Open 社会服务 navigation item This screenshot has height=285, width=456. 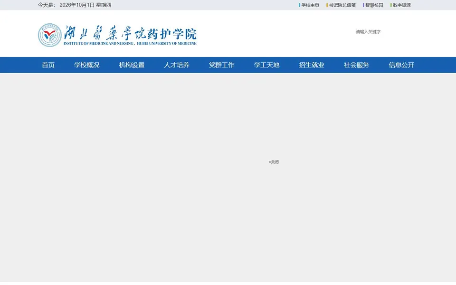point(356,65)
